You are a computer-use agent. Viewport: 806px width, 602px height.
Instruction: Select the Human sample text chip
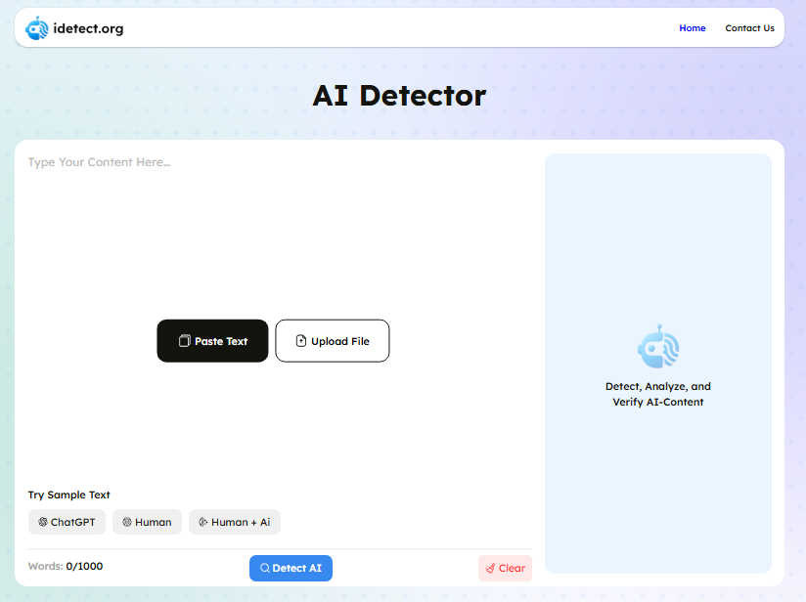147,522
